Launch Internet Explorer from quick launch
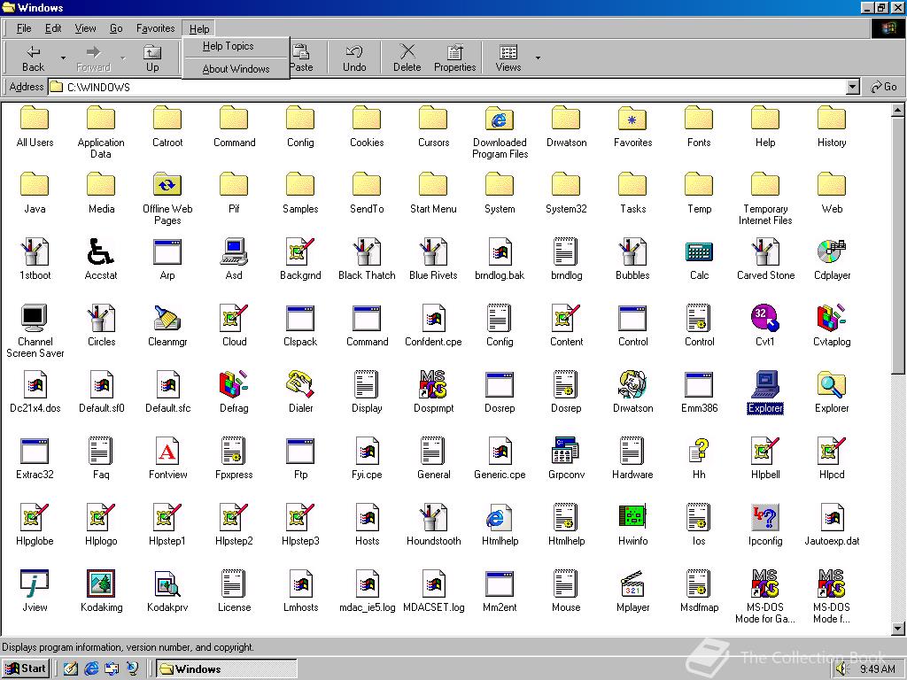Viewport: 907px width, 680px height. point(91,669)
